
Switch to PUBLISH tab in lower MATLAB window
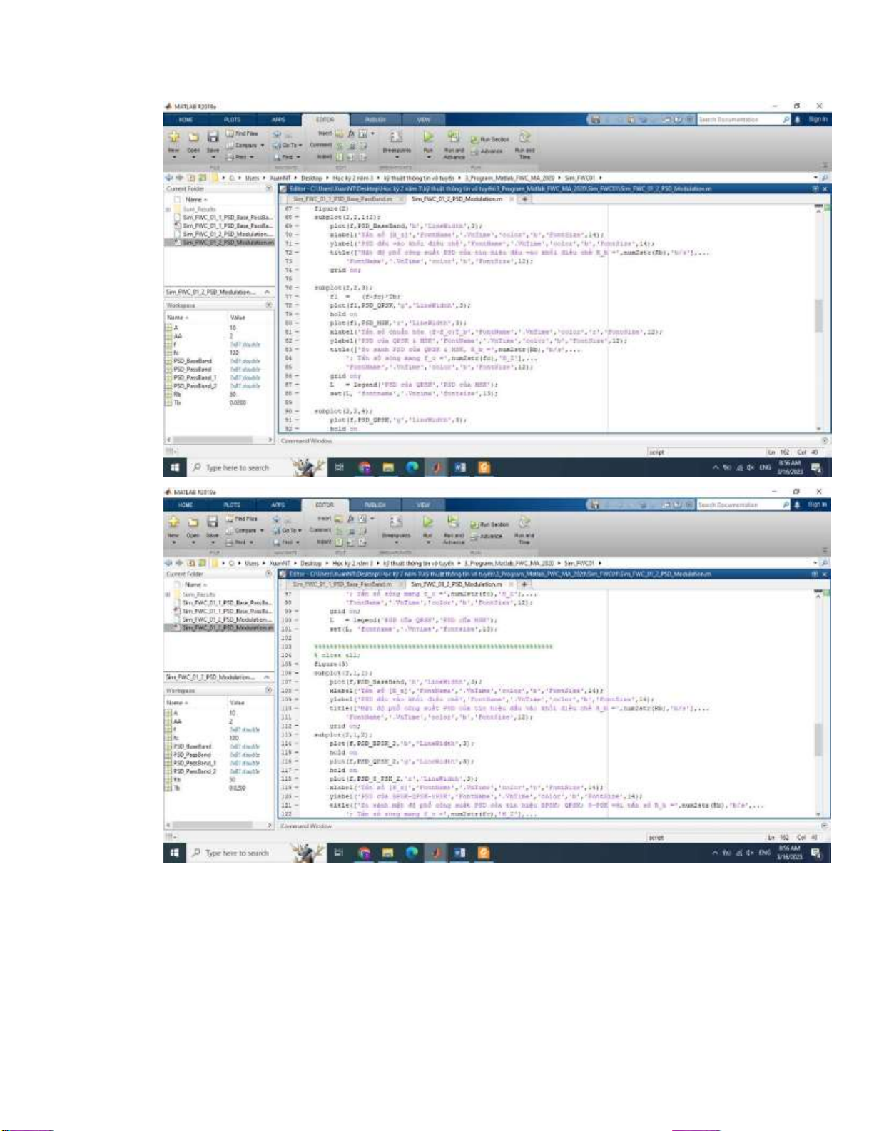(375, 505)
